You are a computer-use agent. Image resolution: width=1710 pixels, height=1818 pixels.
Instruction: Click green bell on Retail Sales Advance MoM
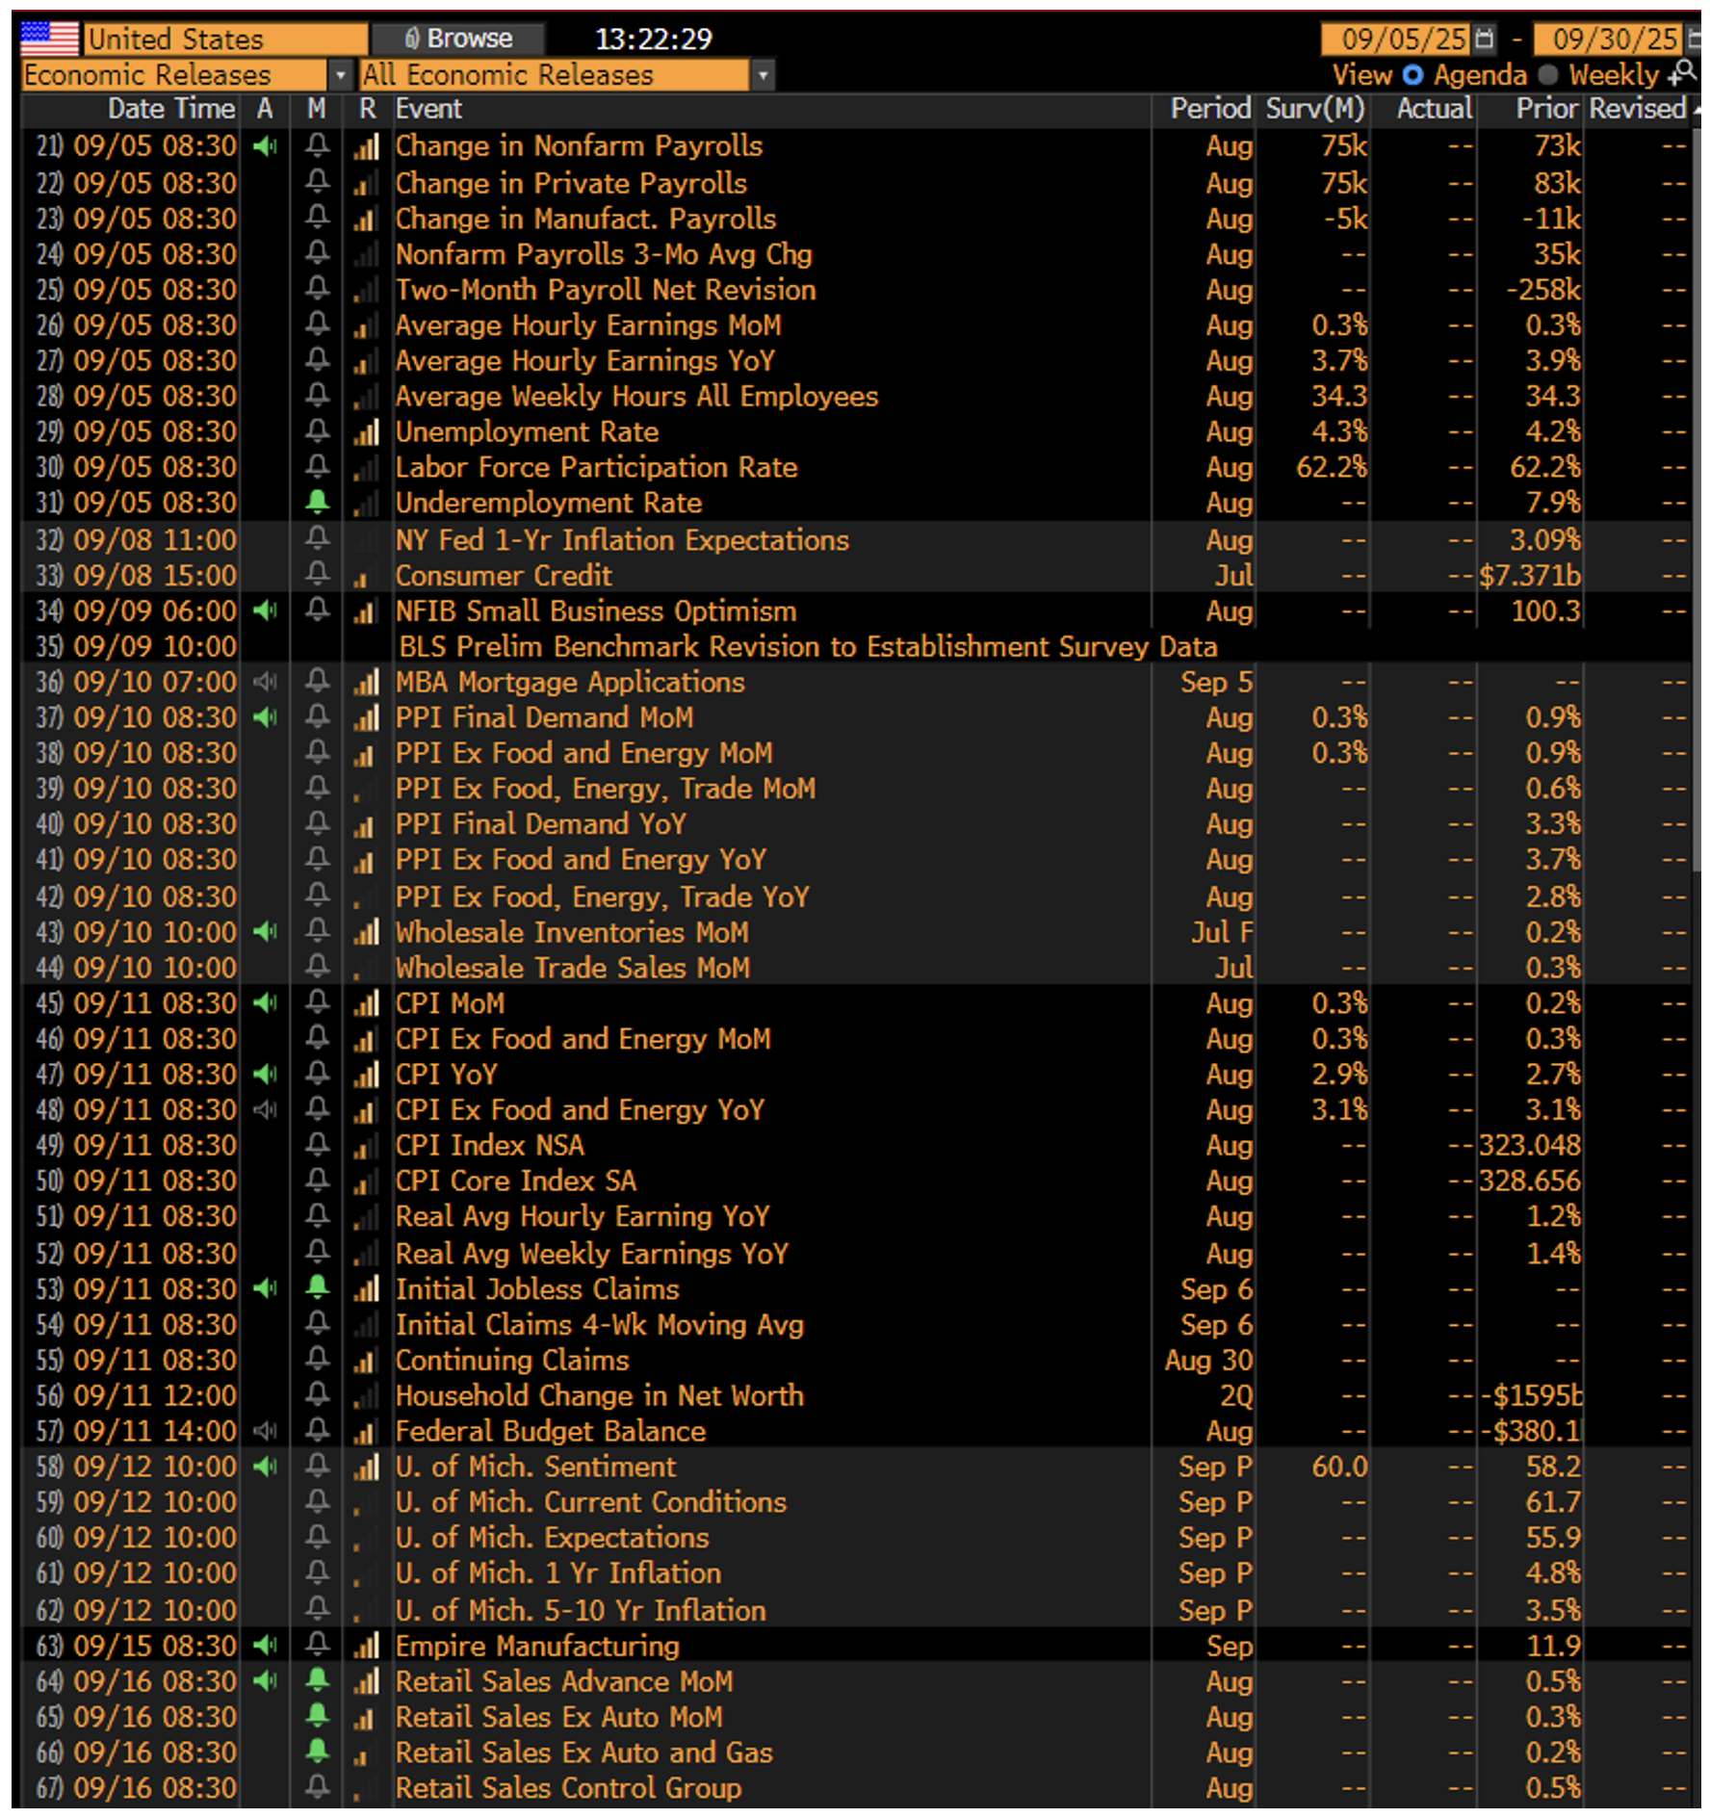(317, 1680)
